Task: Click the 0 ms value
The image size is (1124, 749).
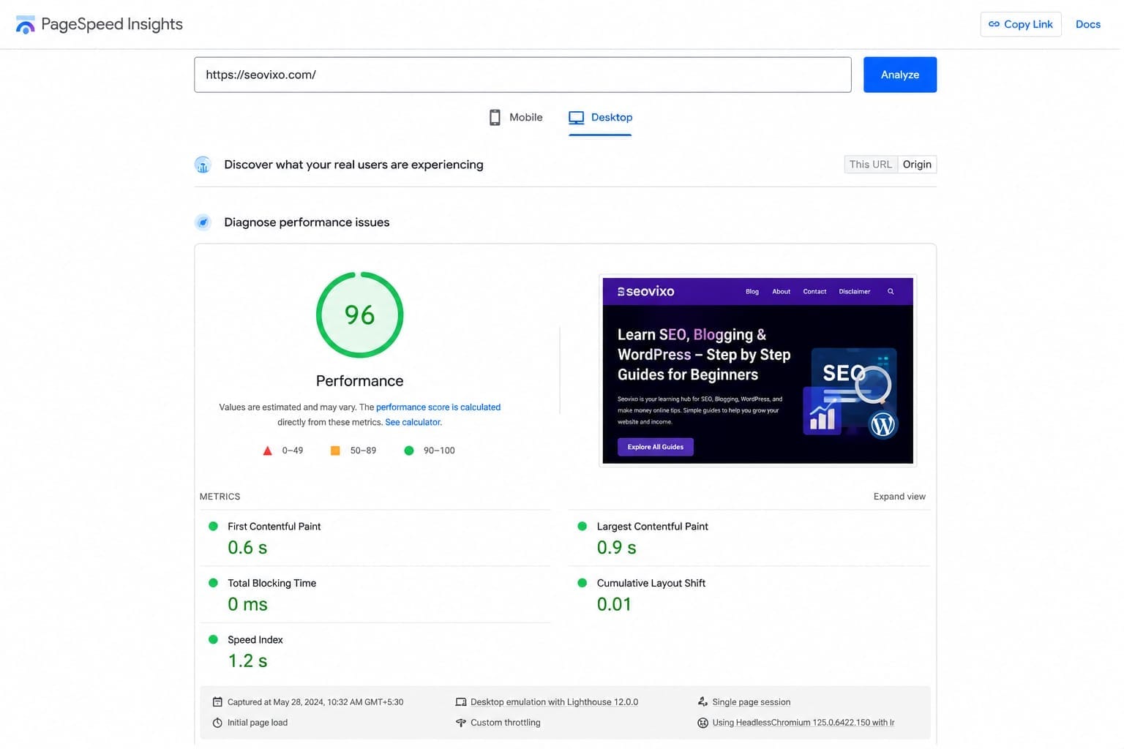Action: pos(247,604)
